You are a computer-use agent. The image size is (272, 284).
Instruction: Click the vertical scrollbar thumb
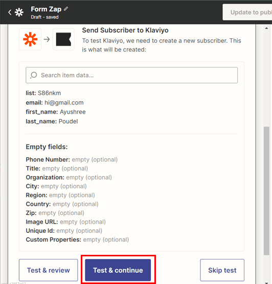point(266,191)
